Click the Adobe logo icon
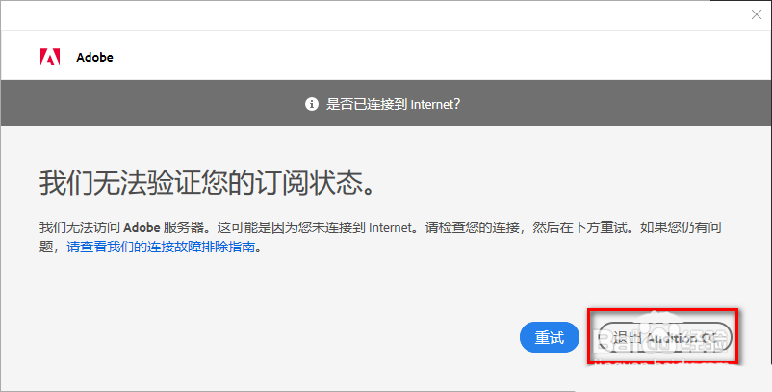772x392 pixels. coord(50,57)
